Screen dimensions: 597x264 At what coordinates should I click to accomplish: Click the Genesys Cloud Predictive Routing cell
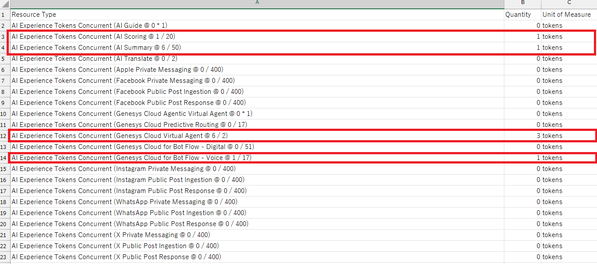129,125
